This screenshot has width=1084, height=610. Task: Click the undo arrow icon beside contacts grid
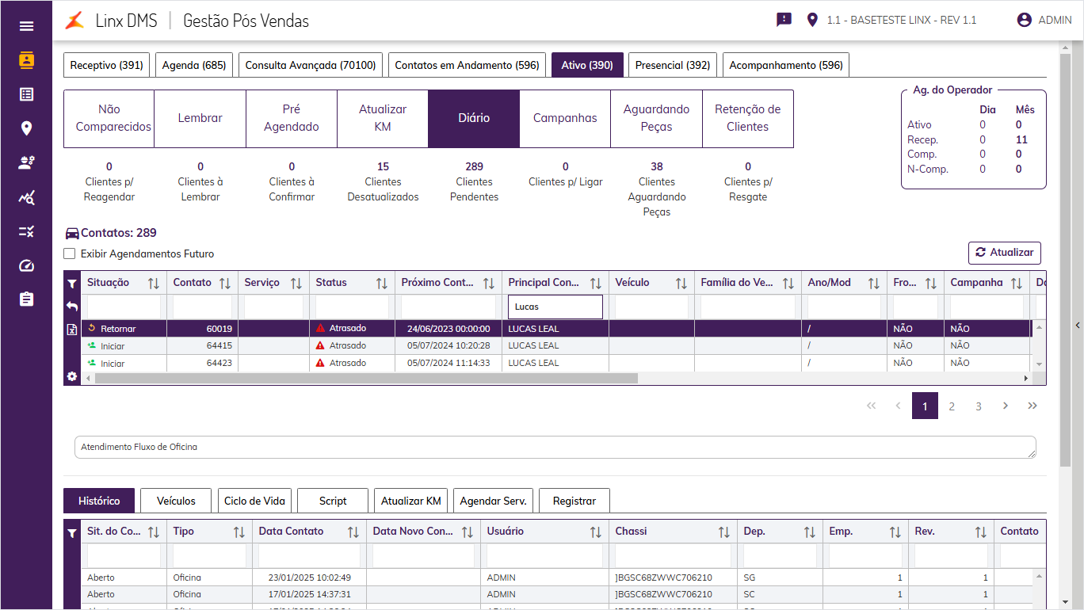pos(72,307)
